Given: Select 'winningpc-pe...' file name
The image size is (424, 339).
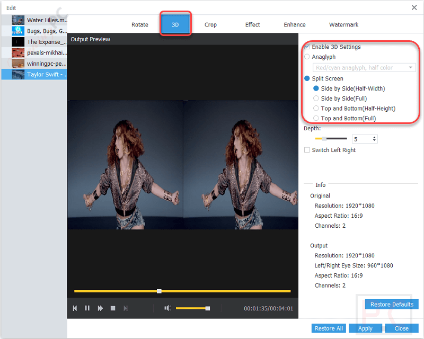Looking at the screenshot, I should click(x=47, y=64).
